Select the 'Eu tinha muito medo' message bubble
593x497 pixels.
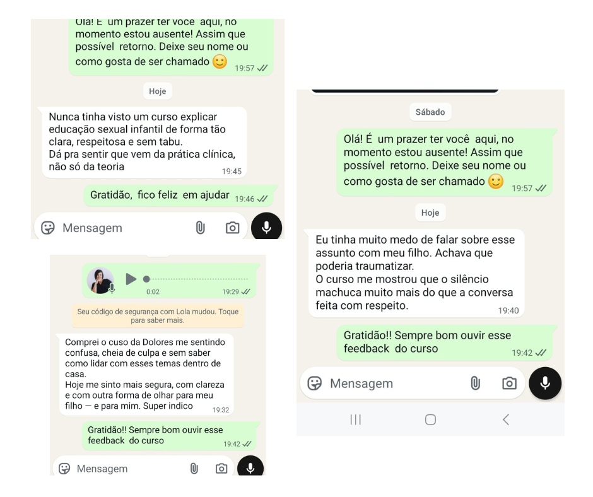(416, 273)
